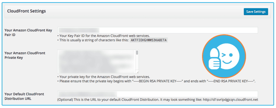Click the Save Settings button
The image size is (276, 108).
256,12
